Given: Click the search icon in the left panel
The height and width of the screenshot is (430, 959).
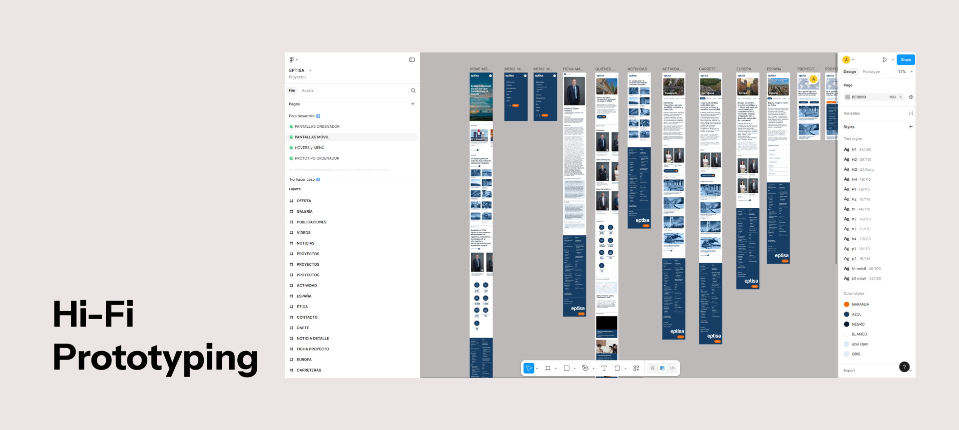Looking at the screenshot, I should pos(413,90).
